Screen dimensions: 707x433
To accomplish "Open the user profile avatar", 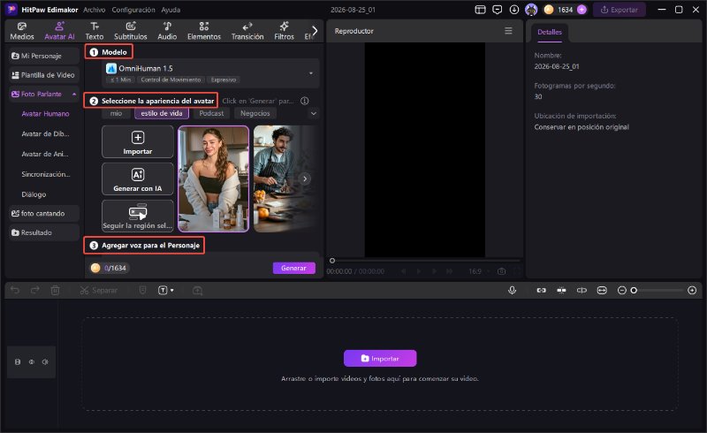I will point(531,10).
